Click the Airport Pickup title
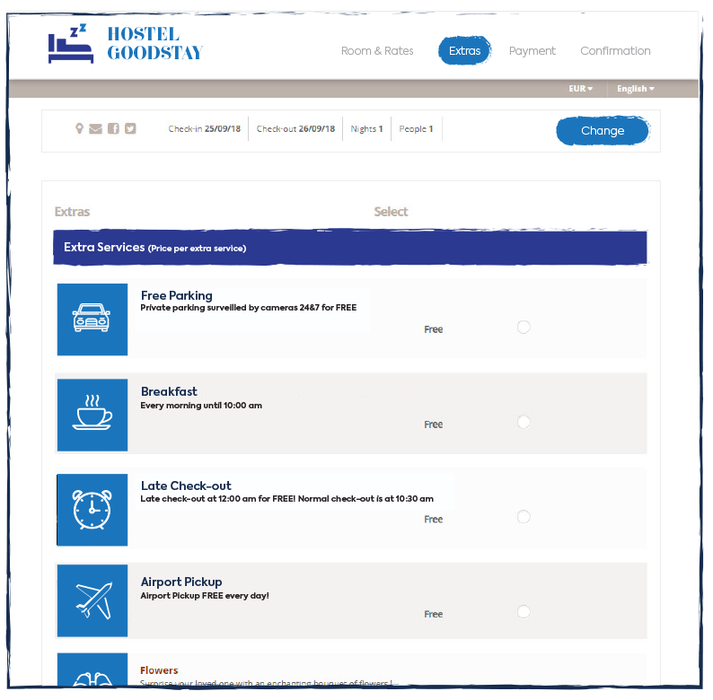 coord(181,582)
